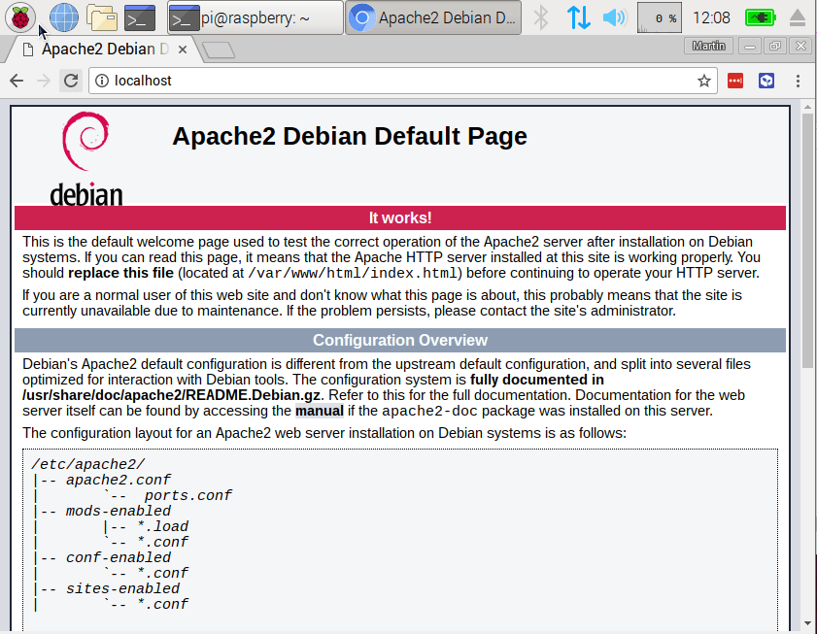Viewport: 817px width, 634px height.
Task: Reload the localhost page
Action: [71, 81]
